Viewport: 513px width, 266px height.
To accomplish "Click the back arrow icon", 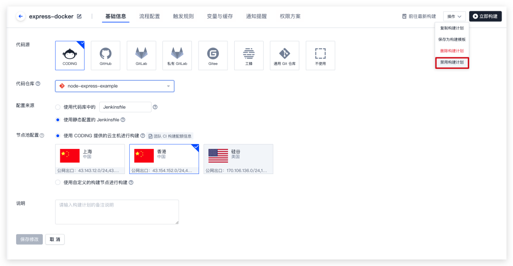I will pos(20,16).
